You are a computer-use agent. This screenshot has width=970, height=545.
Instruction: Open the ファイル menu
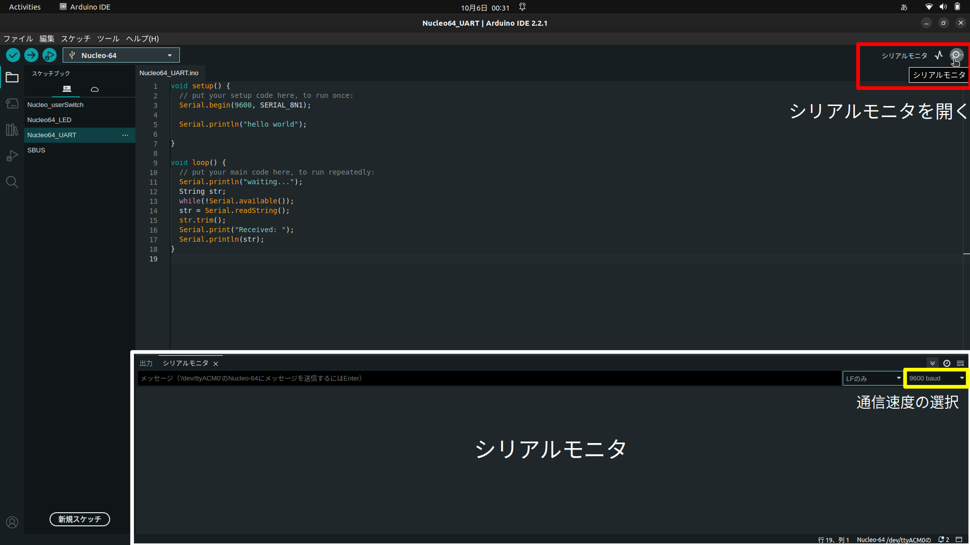[18, 39]
